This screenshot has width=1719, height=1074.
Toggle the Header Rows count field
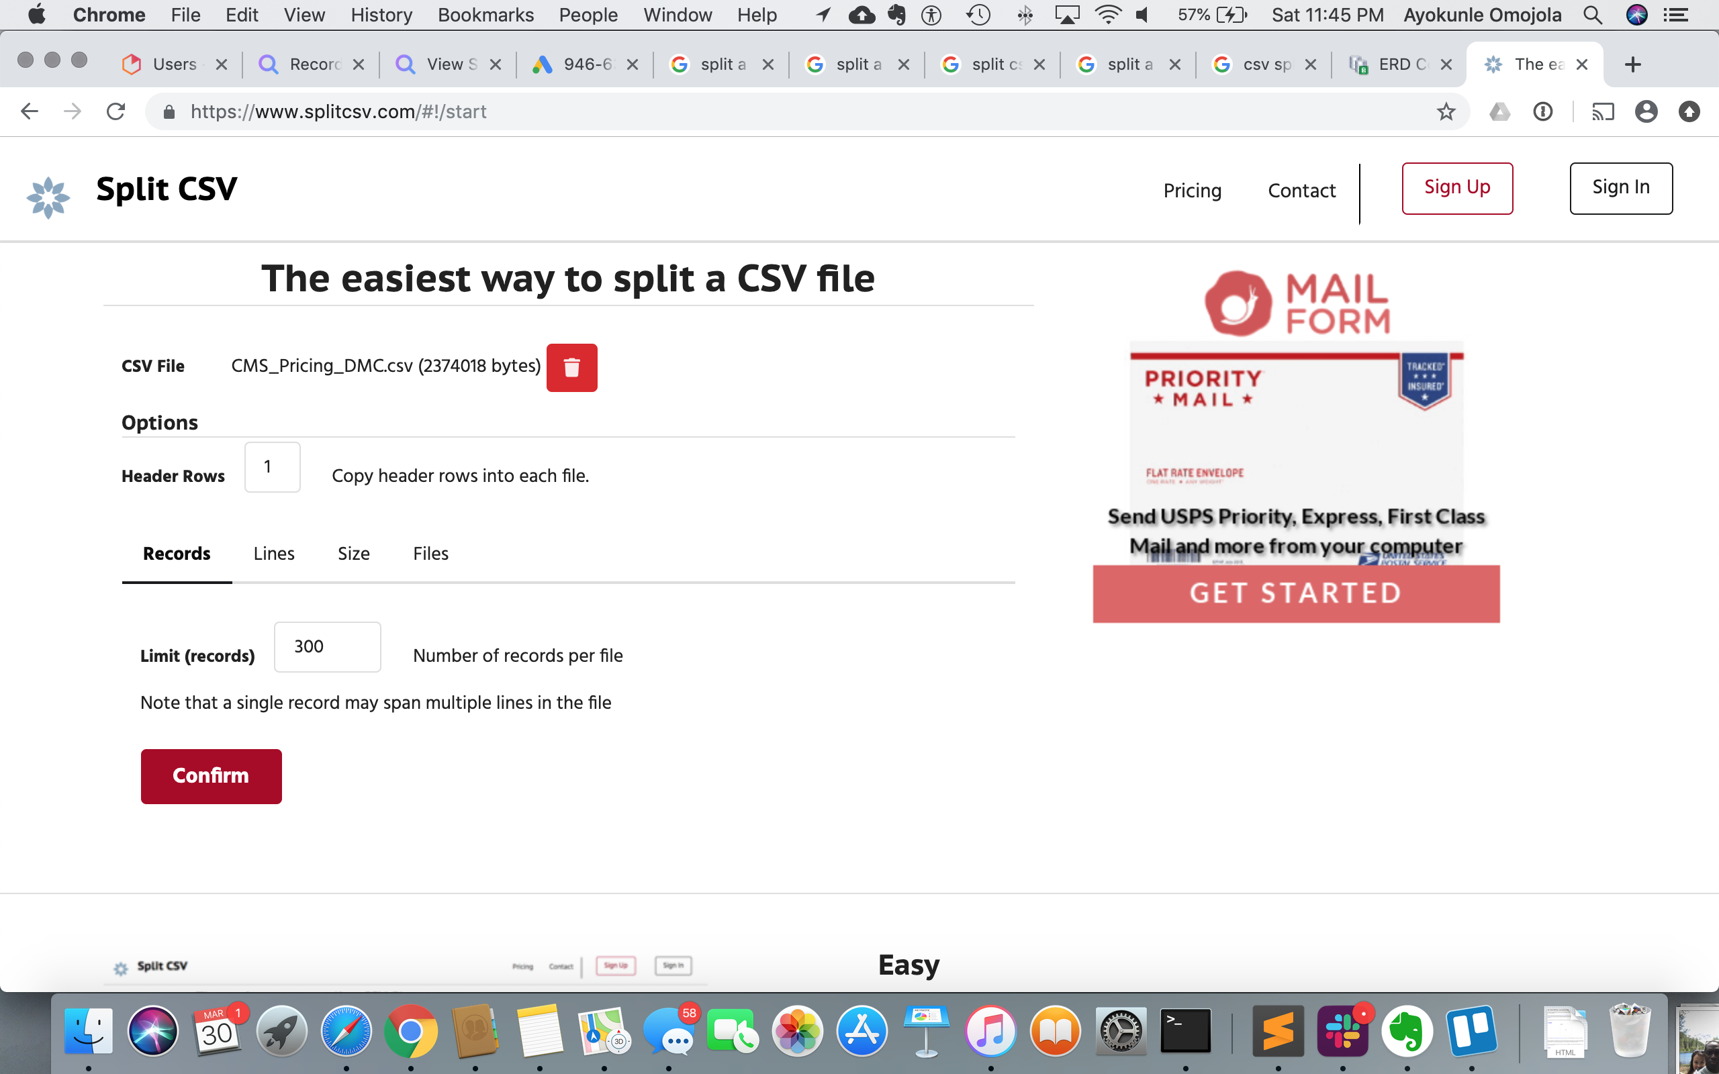pos(272,467)
